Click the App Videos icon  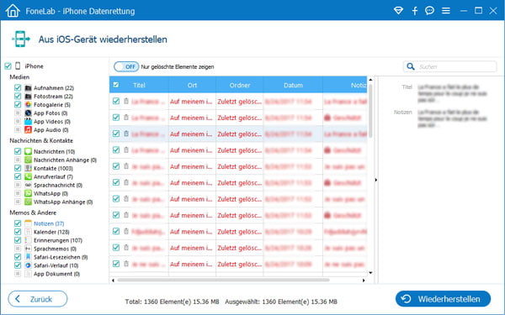point(29,122)
